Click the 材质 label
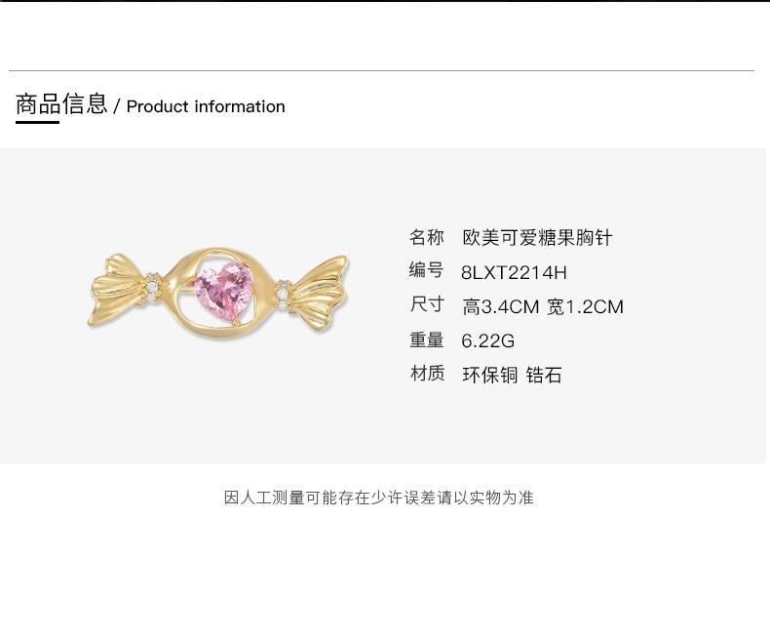Viewport: 770px width, 638px height. 426,373
